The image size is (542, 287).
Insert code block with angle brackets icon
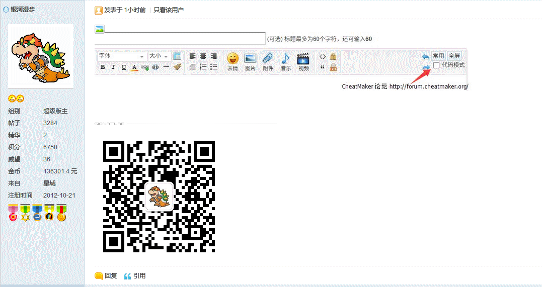click(323, 56)
